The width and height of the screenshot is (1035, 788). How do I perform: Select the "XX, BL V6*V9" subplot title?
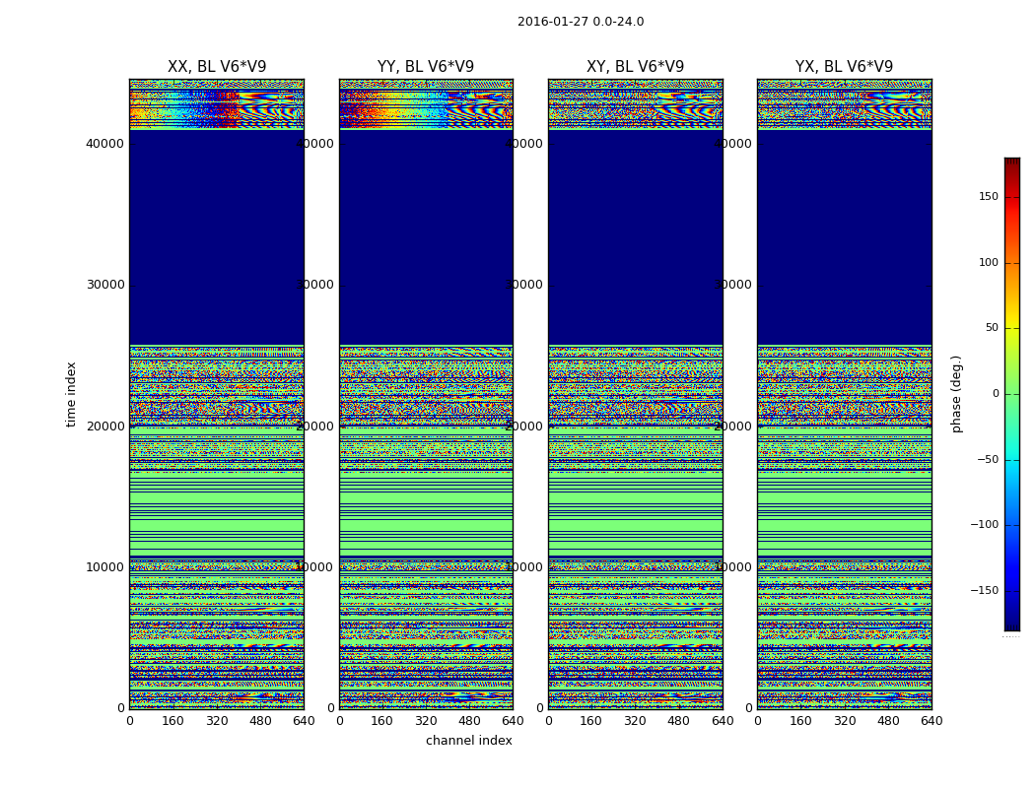pyautogui.click(x=217, y=67)
